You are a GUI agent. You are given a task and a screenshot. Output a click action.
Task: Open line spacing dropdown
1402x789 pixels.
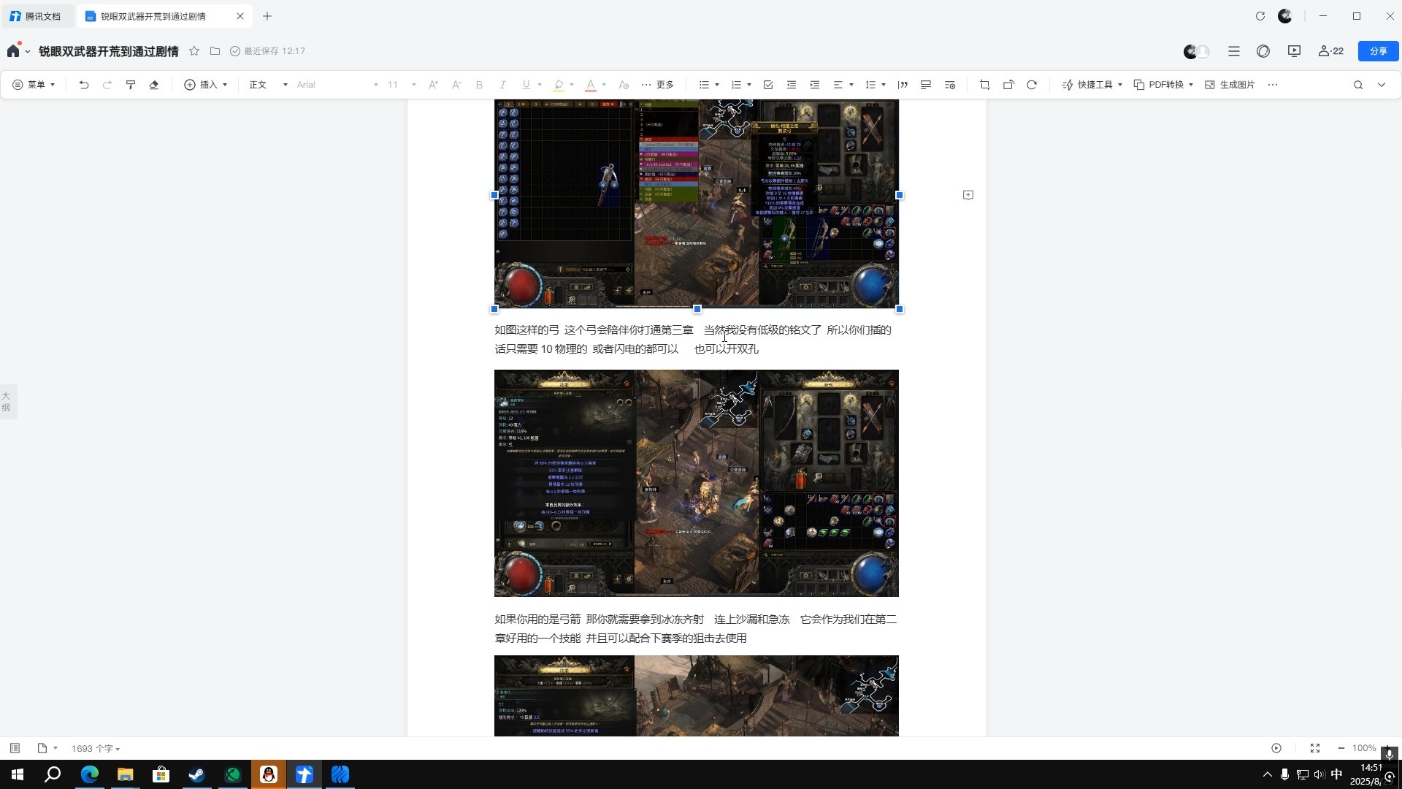click(x=876, y=85)
